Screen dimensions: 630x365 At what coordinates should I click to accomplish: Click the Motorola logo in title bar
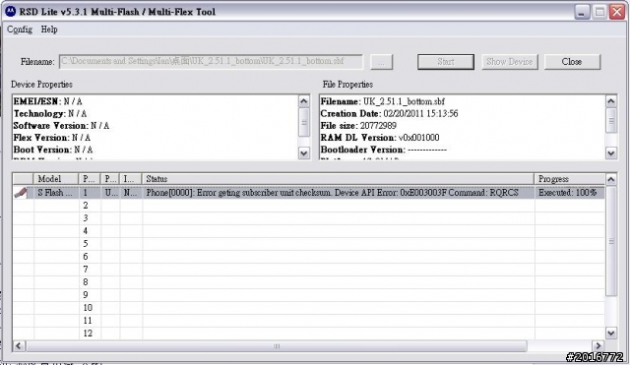pyautogui.click(x=11, y=11)
